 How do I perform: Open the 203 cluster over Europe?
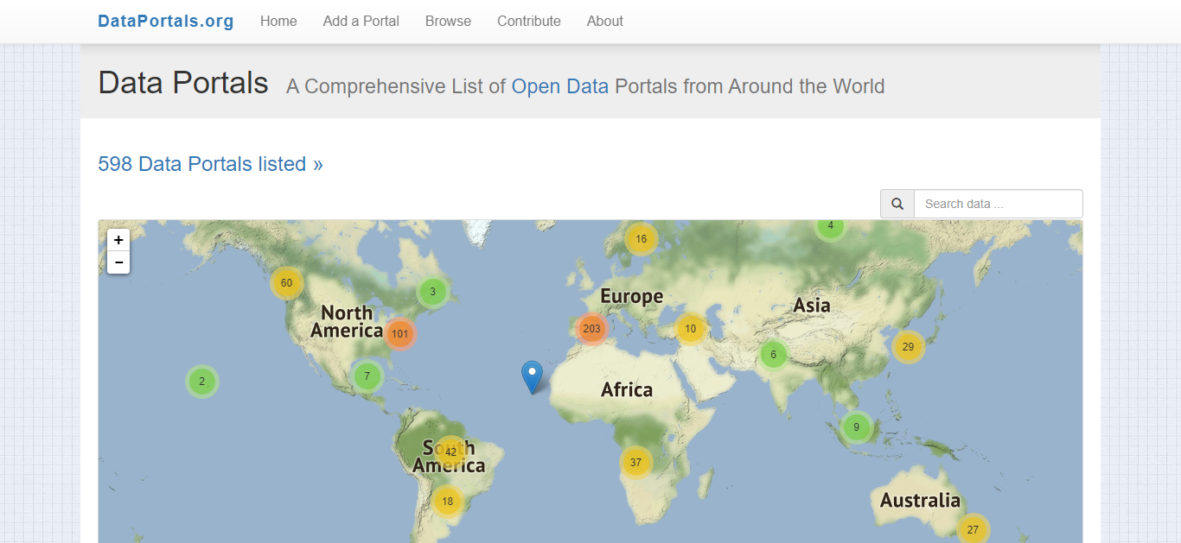[x=591, y=328]
